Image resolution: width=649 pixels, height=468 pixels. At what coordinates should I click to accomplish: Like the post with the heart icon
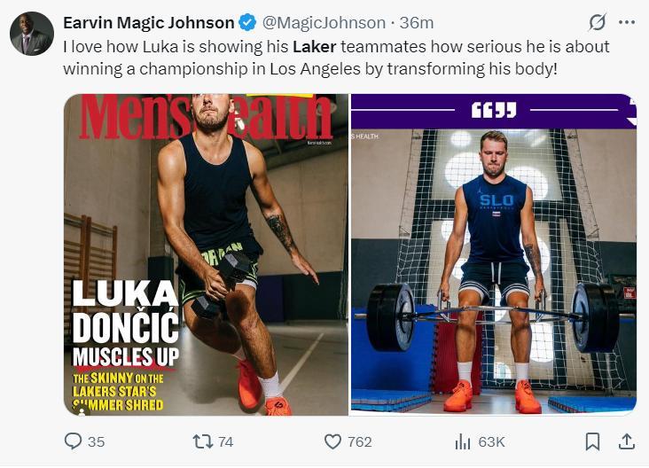point(332,441)
